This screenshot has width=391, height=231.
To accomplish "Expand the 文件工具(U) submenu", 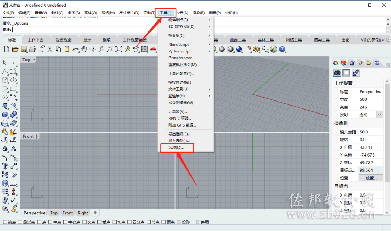I will 186,89.
